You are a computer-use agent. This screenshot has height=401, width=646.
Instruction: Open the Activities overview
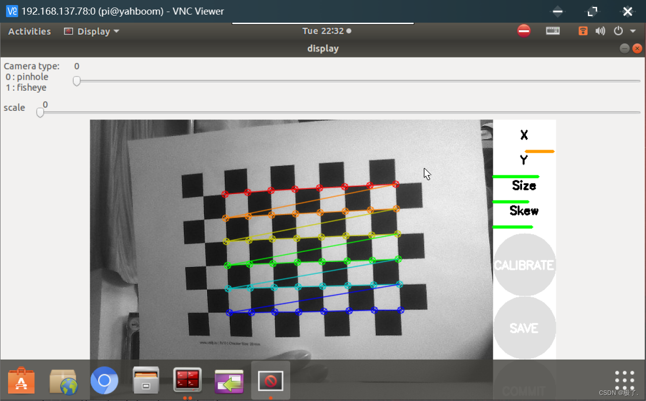pos(30,31)
